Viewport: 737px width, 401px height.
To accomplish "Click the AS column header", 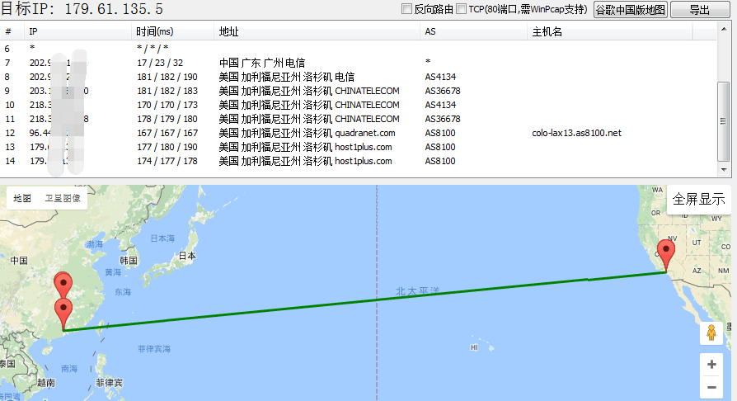I will (x=430, y=31).
